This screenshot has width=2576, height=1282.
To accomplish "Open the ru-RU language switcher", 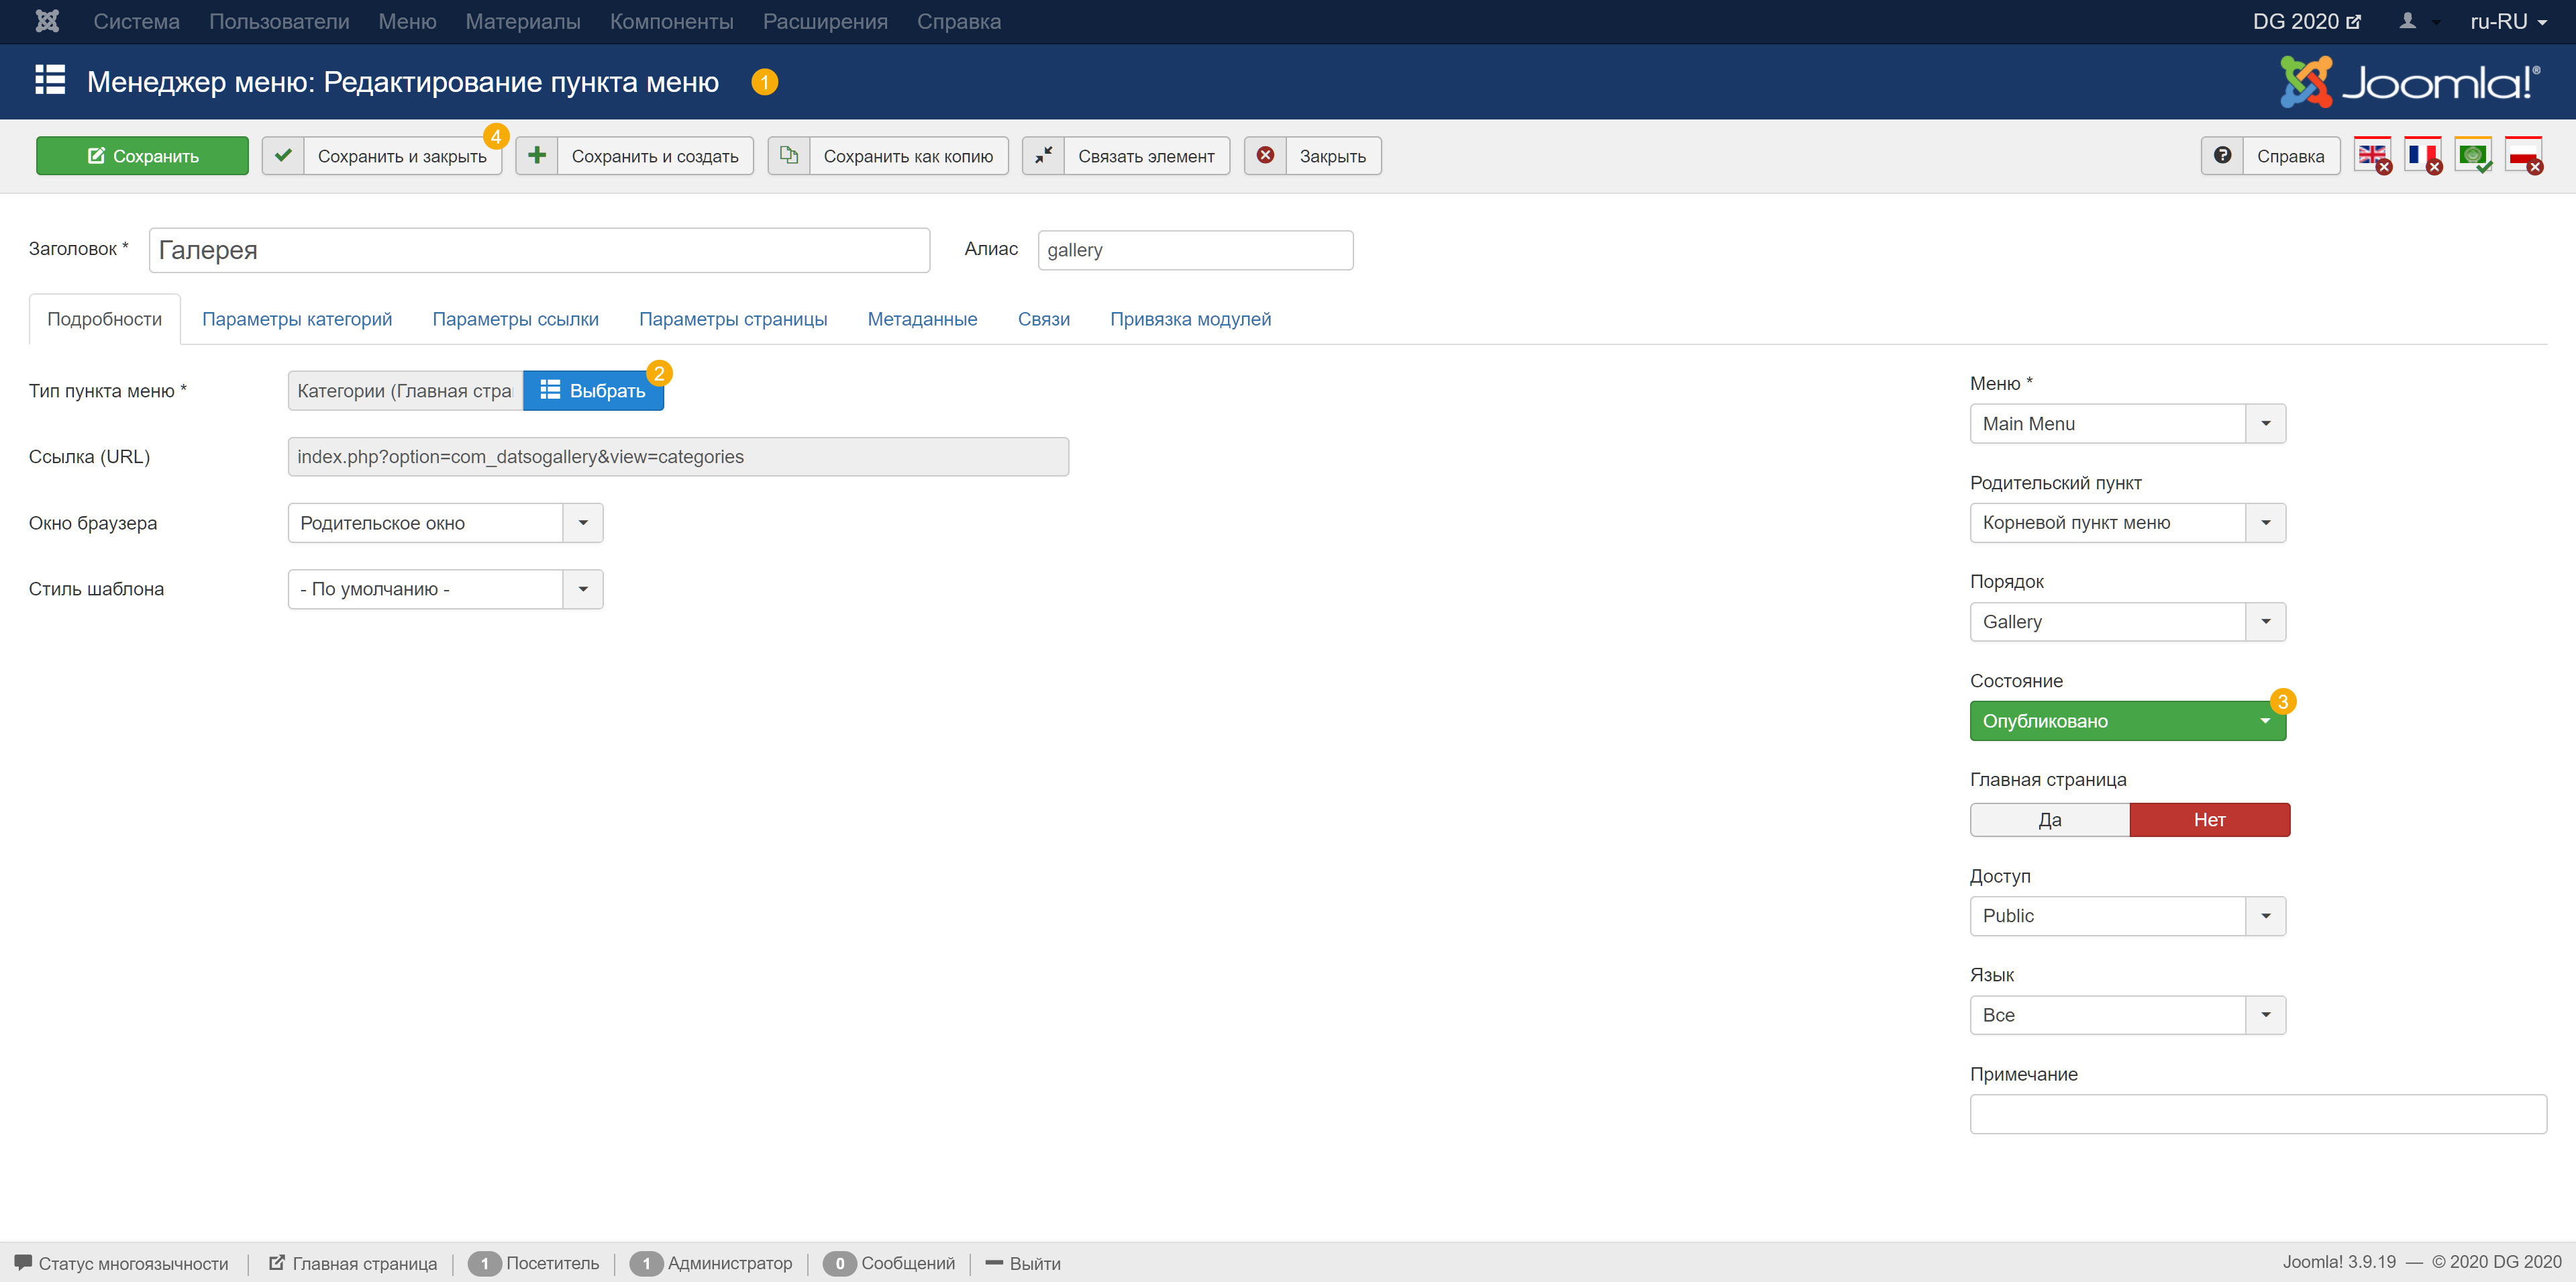I will pos(2508,21).
